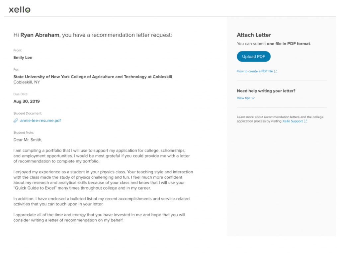Click the 'Attach Letter' panel heading

[x=254, y=35]
